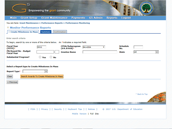
Task: Clear the CFDA/Subprogram field with the X icon
Action: click(x=103, y=47)
